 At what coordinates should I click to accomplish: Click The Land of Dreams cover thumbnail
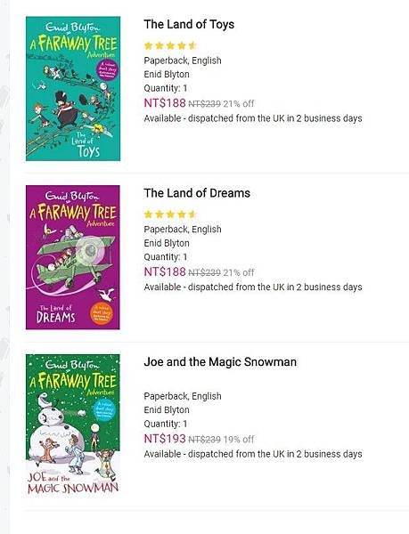(x=73, y=257)
